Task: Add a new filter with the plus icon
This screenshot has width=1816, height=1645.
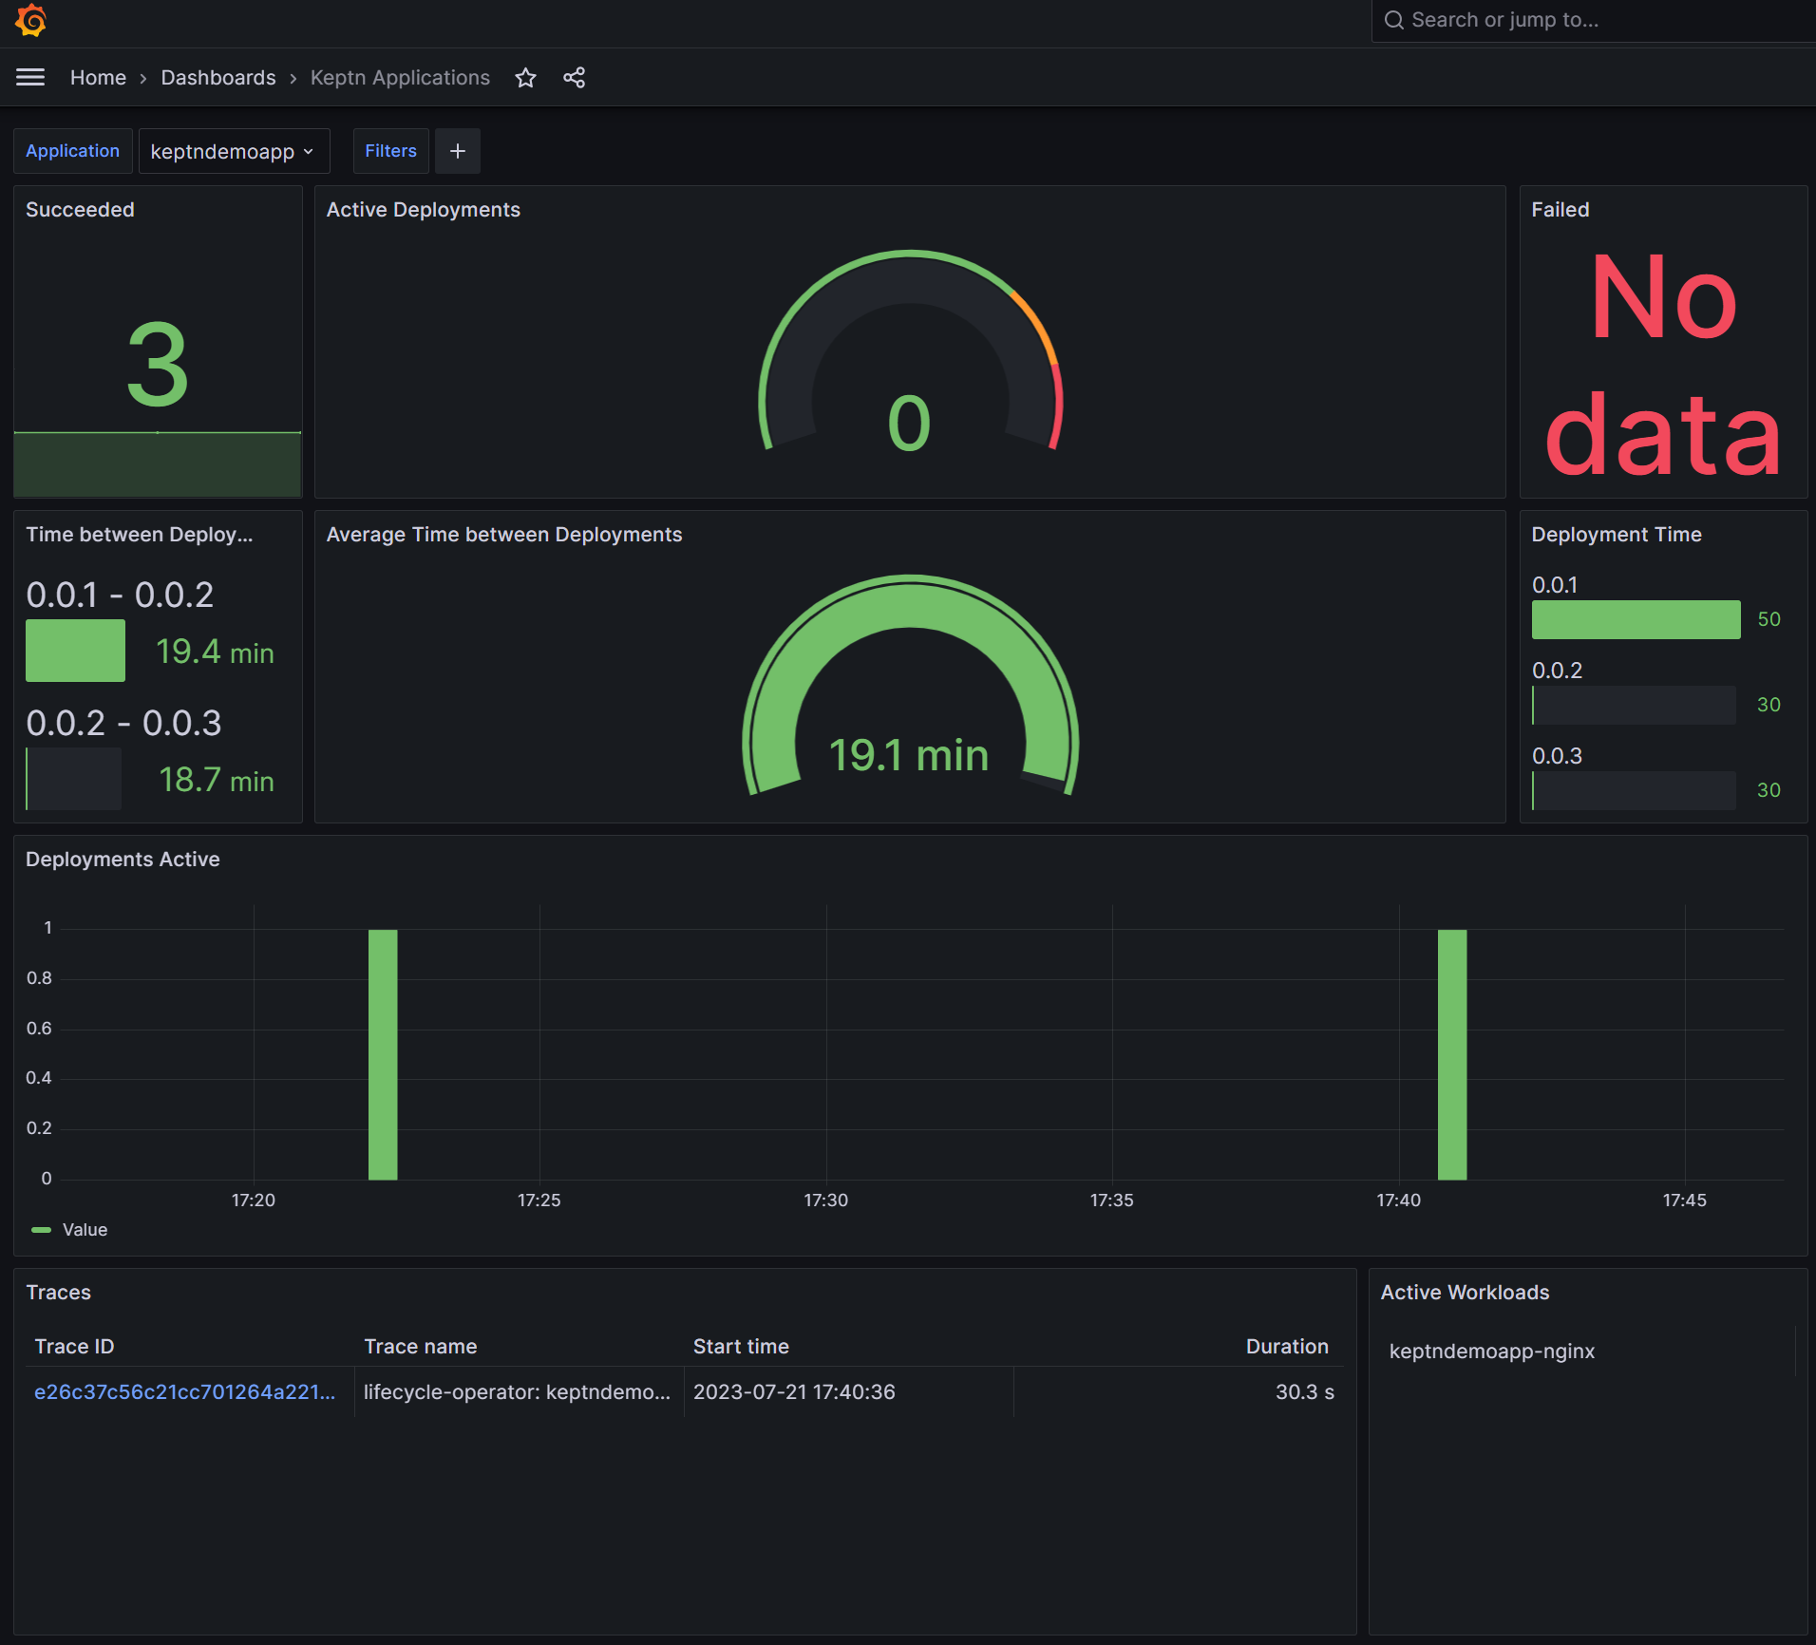Action: click(x=457, y=150)
